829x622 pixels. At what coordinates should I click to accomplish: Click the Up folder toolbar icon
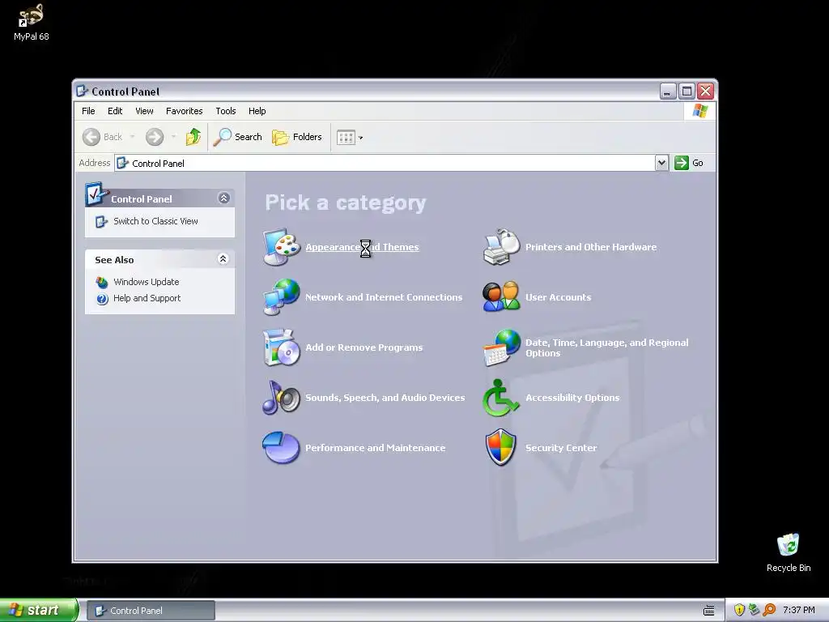point(193,137)
